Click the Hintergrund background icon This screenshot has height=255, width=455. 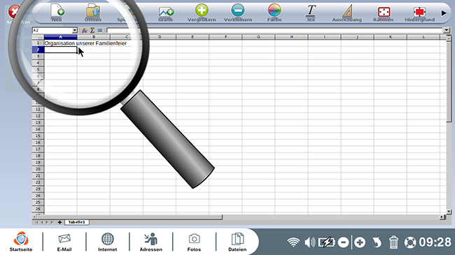419,12
